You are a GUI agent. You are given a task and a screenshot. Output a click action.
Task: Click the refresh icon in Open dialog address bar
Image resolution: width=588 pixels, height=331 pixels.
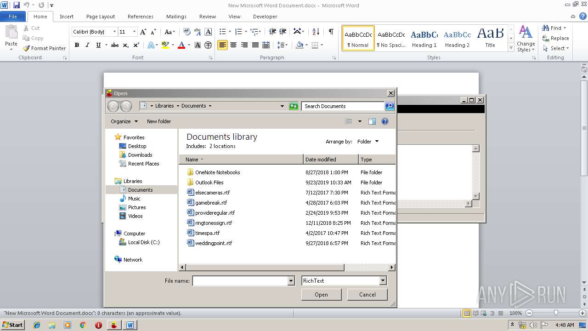coord(294,106)
